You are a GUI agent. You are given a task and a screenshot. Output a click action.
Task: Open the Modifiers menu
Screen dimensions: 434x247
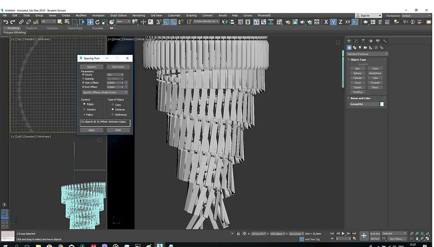(81, 15)
